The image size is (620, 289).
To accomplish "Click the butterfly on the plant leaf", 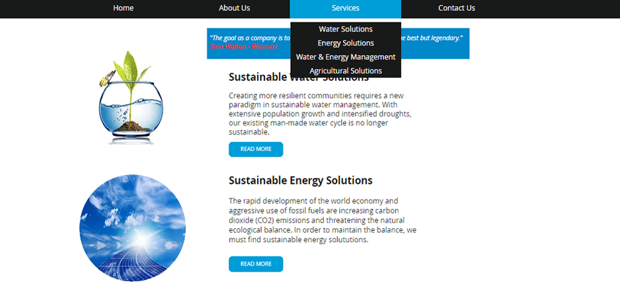I will pos(107,79).
